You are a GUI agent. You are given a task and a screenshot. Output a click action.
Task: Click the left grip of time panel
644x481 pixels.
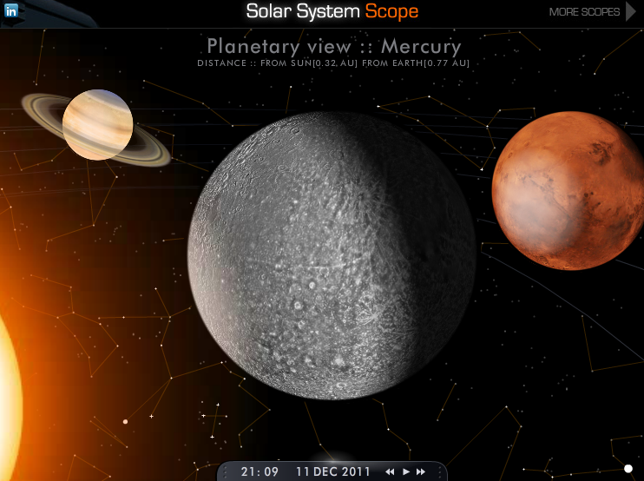[x=225, y=472]
